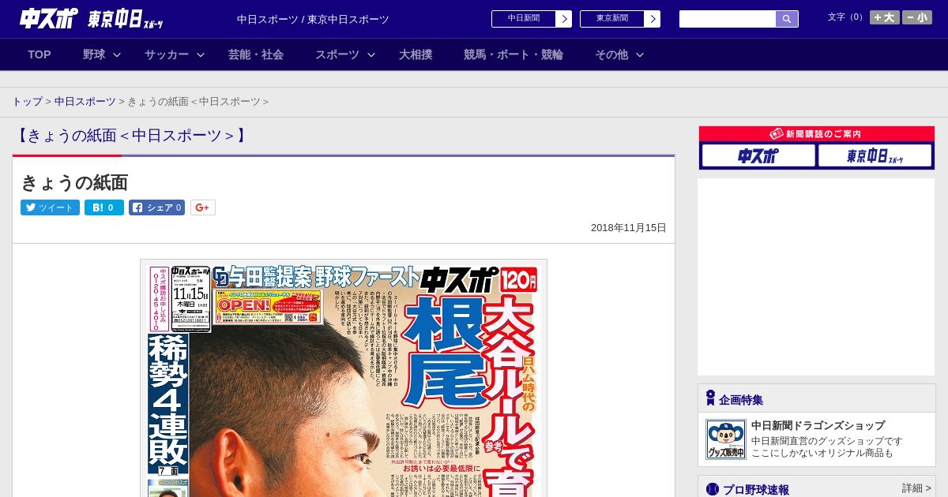
Task: Click the arrow beside 中日新聞
Action: (563, 19)
